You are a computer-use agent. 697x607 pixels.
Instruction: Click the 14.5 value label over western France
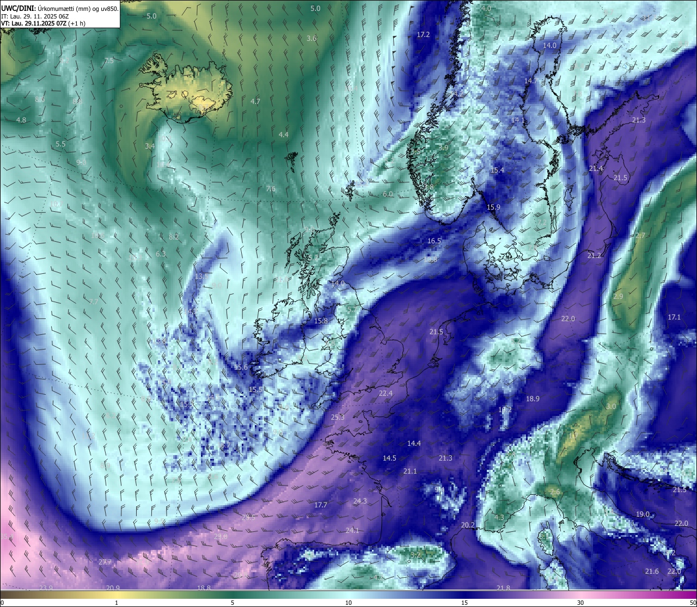(x=389, y=458)
